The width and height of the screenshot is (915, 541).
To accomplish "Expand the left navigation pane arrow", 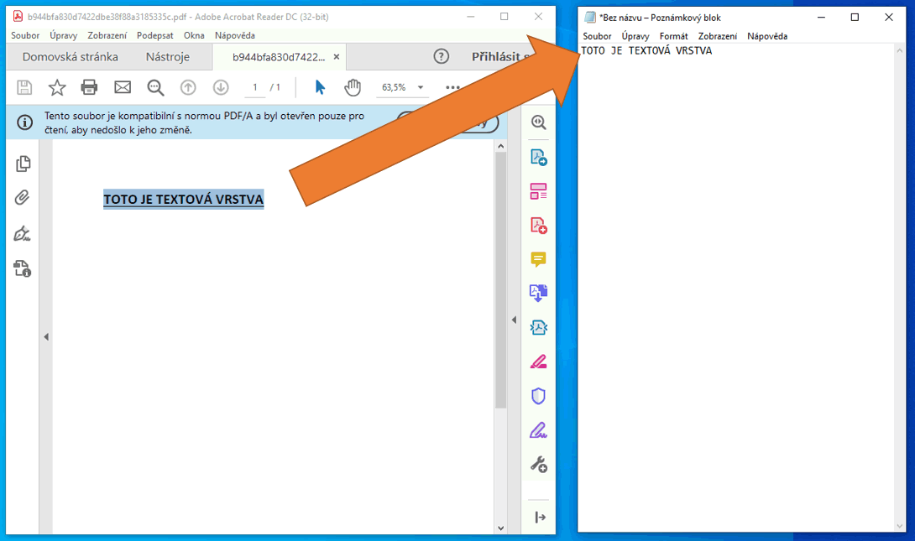I will 46,336.
